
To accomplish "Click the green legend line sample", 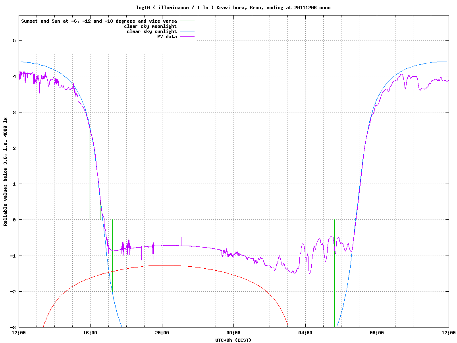I will [x=187, y=21].
